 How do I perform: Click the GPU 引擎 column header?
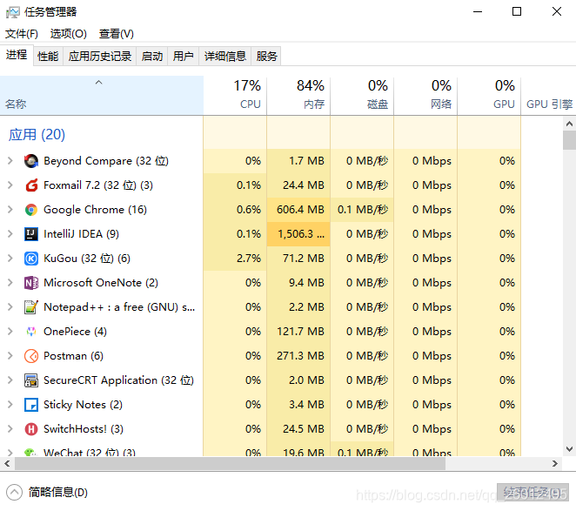[549, 95]
